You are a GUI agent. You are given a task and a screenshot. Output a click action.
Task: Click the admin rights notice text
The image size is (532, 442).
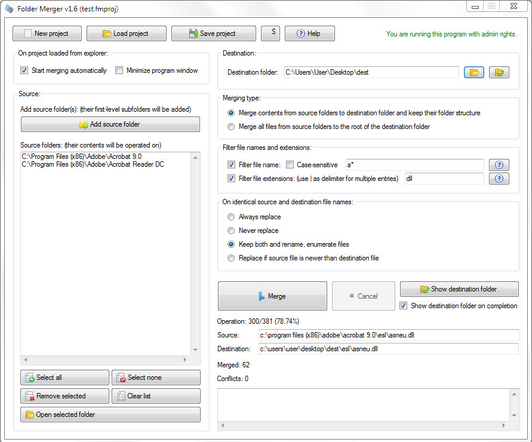click(451, 34)
